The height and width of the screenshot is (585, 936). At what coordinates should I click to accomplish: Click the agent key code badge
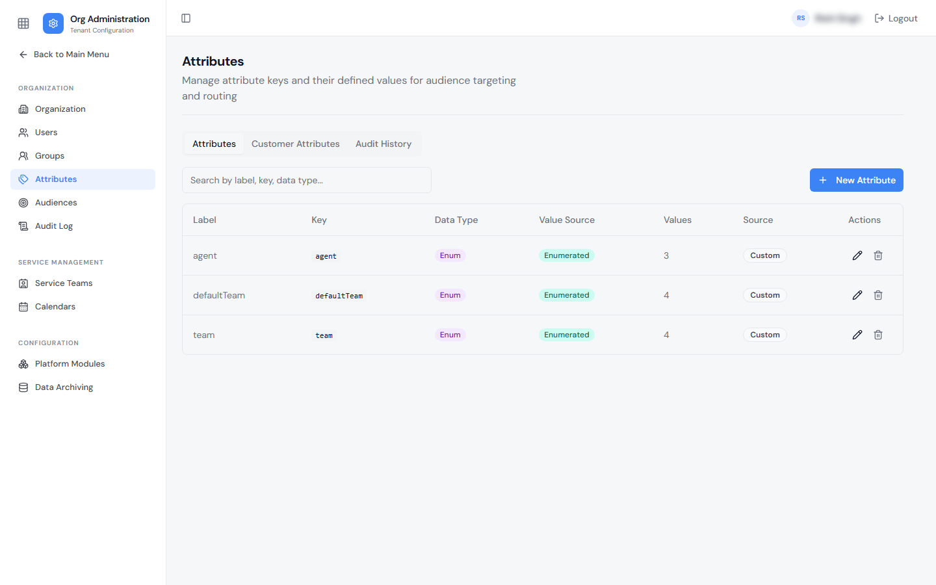[x=326, y=256]
